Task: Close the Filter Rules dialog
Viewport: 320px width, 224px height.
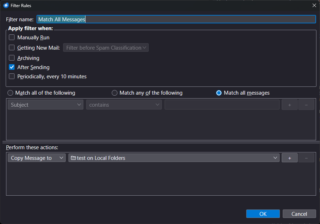Action: pos(314,5)
